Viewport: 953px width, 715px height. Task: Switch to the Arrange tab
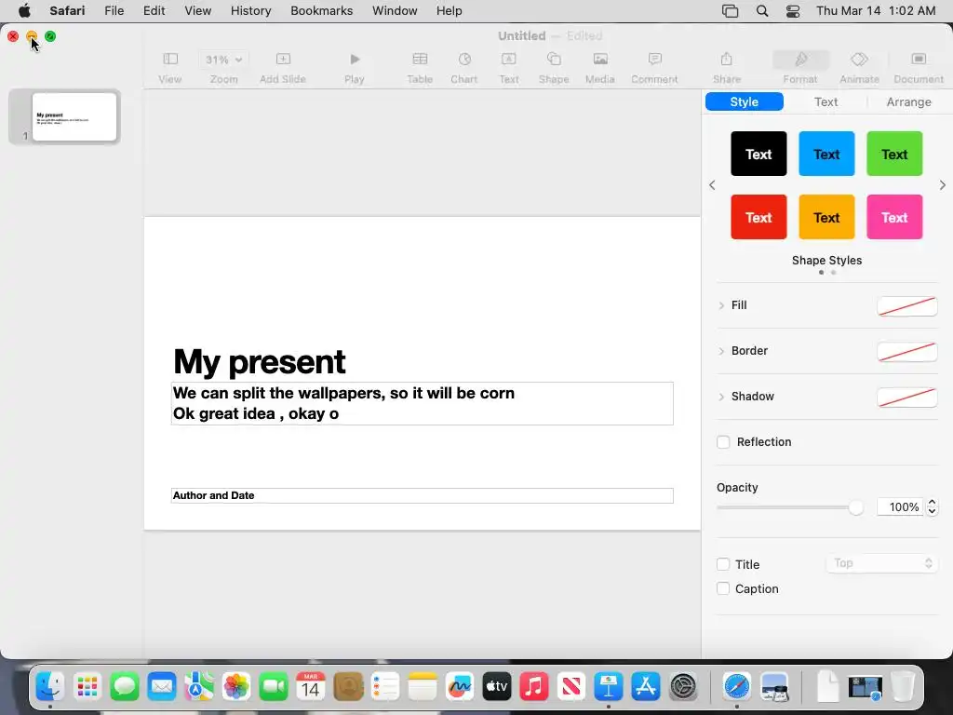(x=908, y=101)
